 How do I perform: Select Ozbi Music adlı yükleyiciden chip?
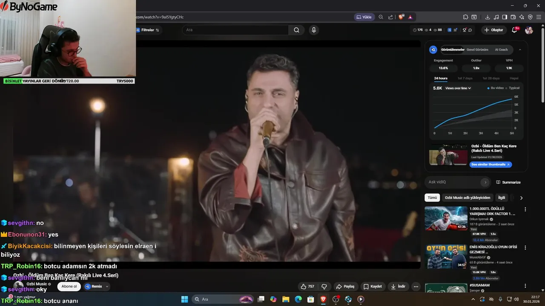click(x=468, y=198)
